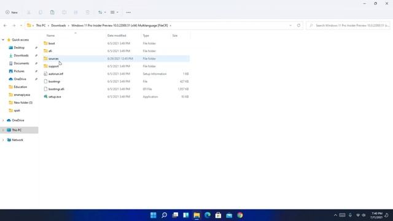Select the autorun.inf file
The image size is (393, 221).
(116, 74)
